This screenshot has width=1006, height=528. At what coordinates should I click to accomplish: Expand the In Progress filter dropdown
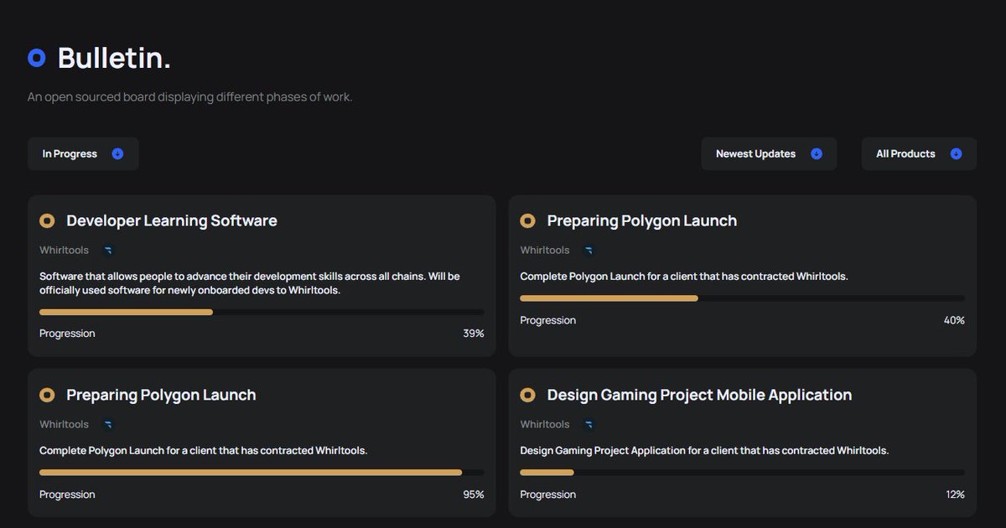117,153
